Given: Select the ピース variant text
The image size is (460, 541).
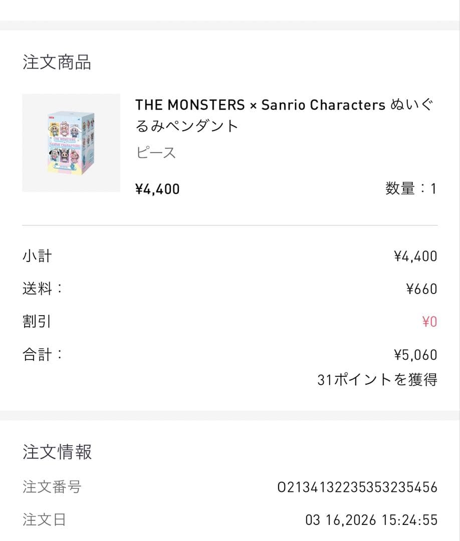Looking at the screenshot, I should [x=156, y=152].
